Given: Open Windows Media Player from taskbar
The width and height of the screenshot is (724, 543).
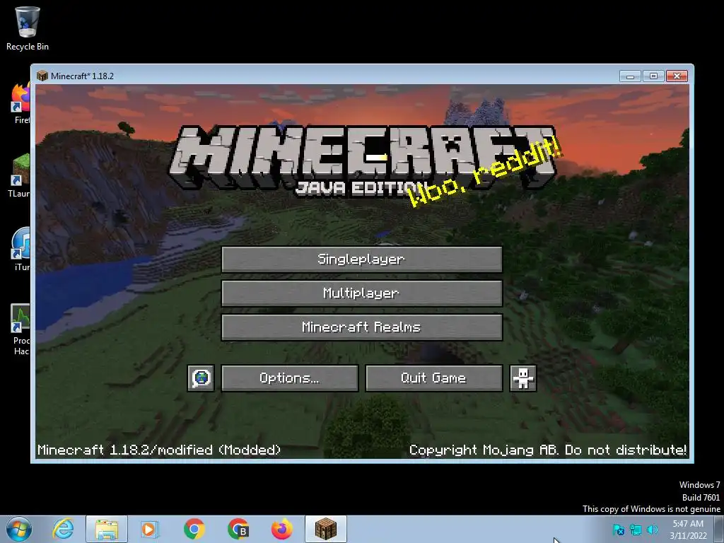Looking at the screenshot, I should click(x=150, y=529).
